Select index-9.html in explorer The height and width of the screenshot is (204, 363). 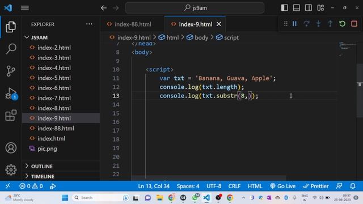61,118
